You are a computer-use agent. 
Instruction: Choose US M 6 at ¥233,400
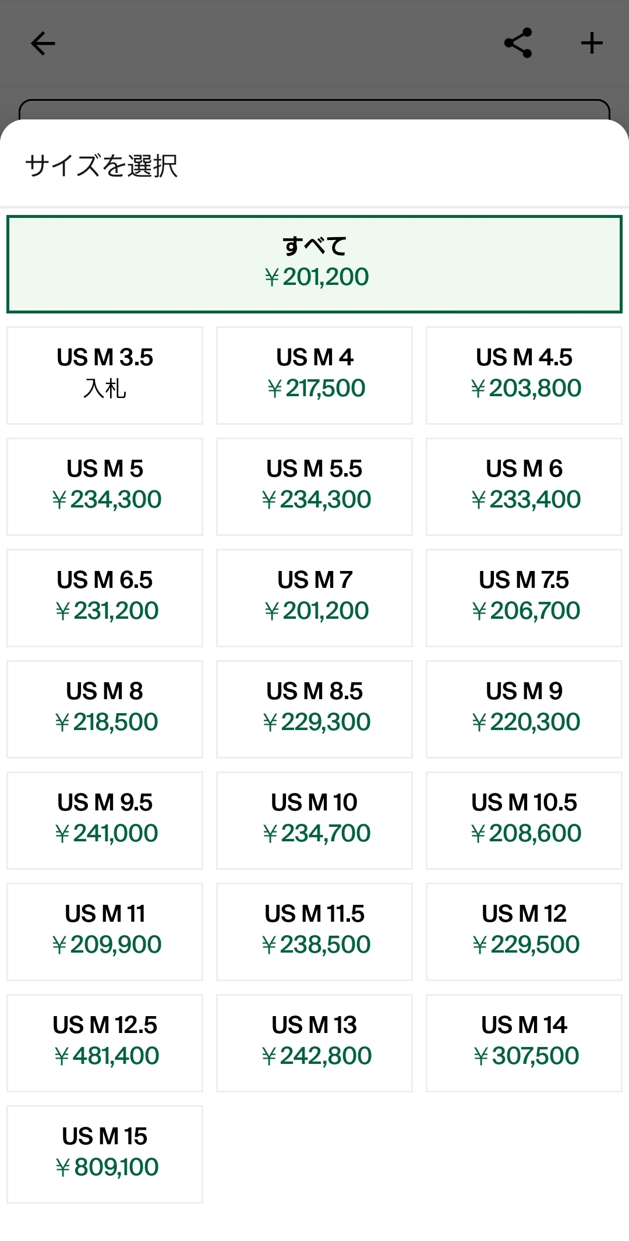pos(524,486)
